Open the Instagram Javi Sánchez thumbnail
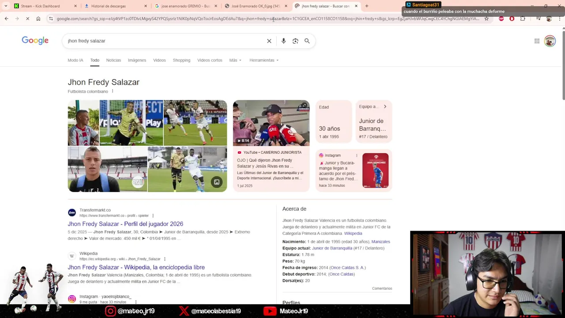 tap(375, 170)
